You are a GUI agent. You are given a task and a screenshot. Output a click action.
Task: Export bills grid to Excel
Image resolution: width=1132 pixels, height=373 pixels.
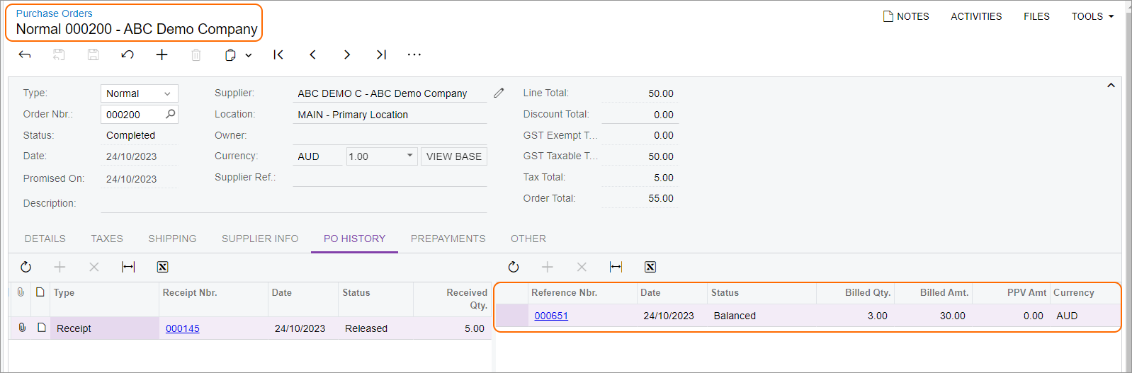click(650, 267)
